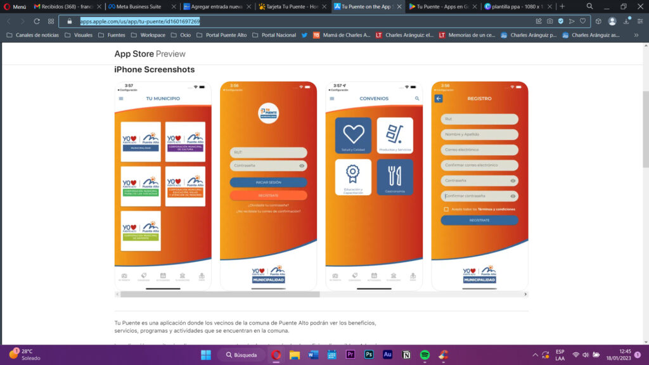Click the taskbar Búsqueda search box
This screenshot has height=365, width=649.
coord(241,355)
